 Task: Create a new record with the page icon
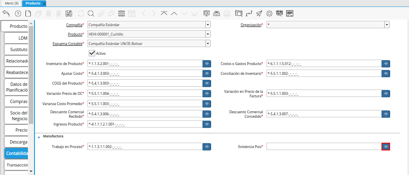(28, 13)
